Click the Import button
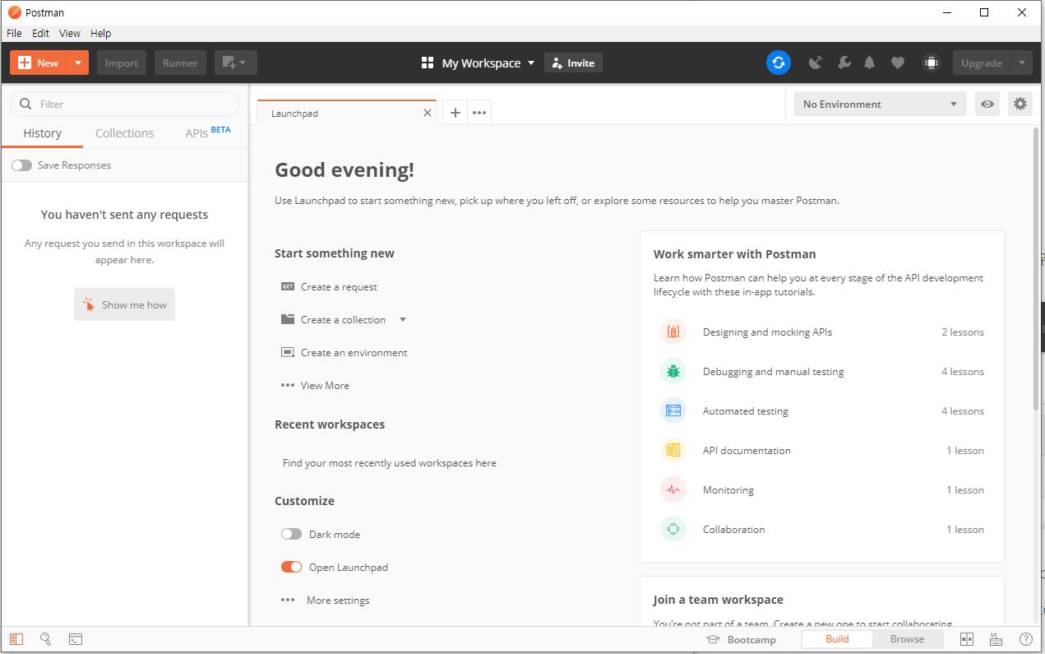 tap(122, 63)
